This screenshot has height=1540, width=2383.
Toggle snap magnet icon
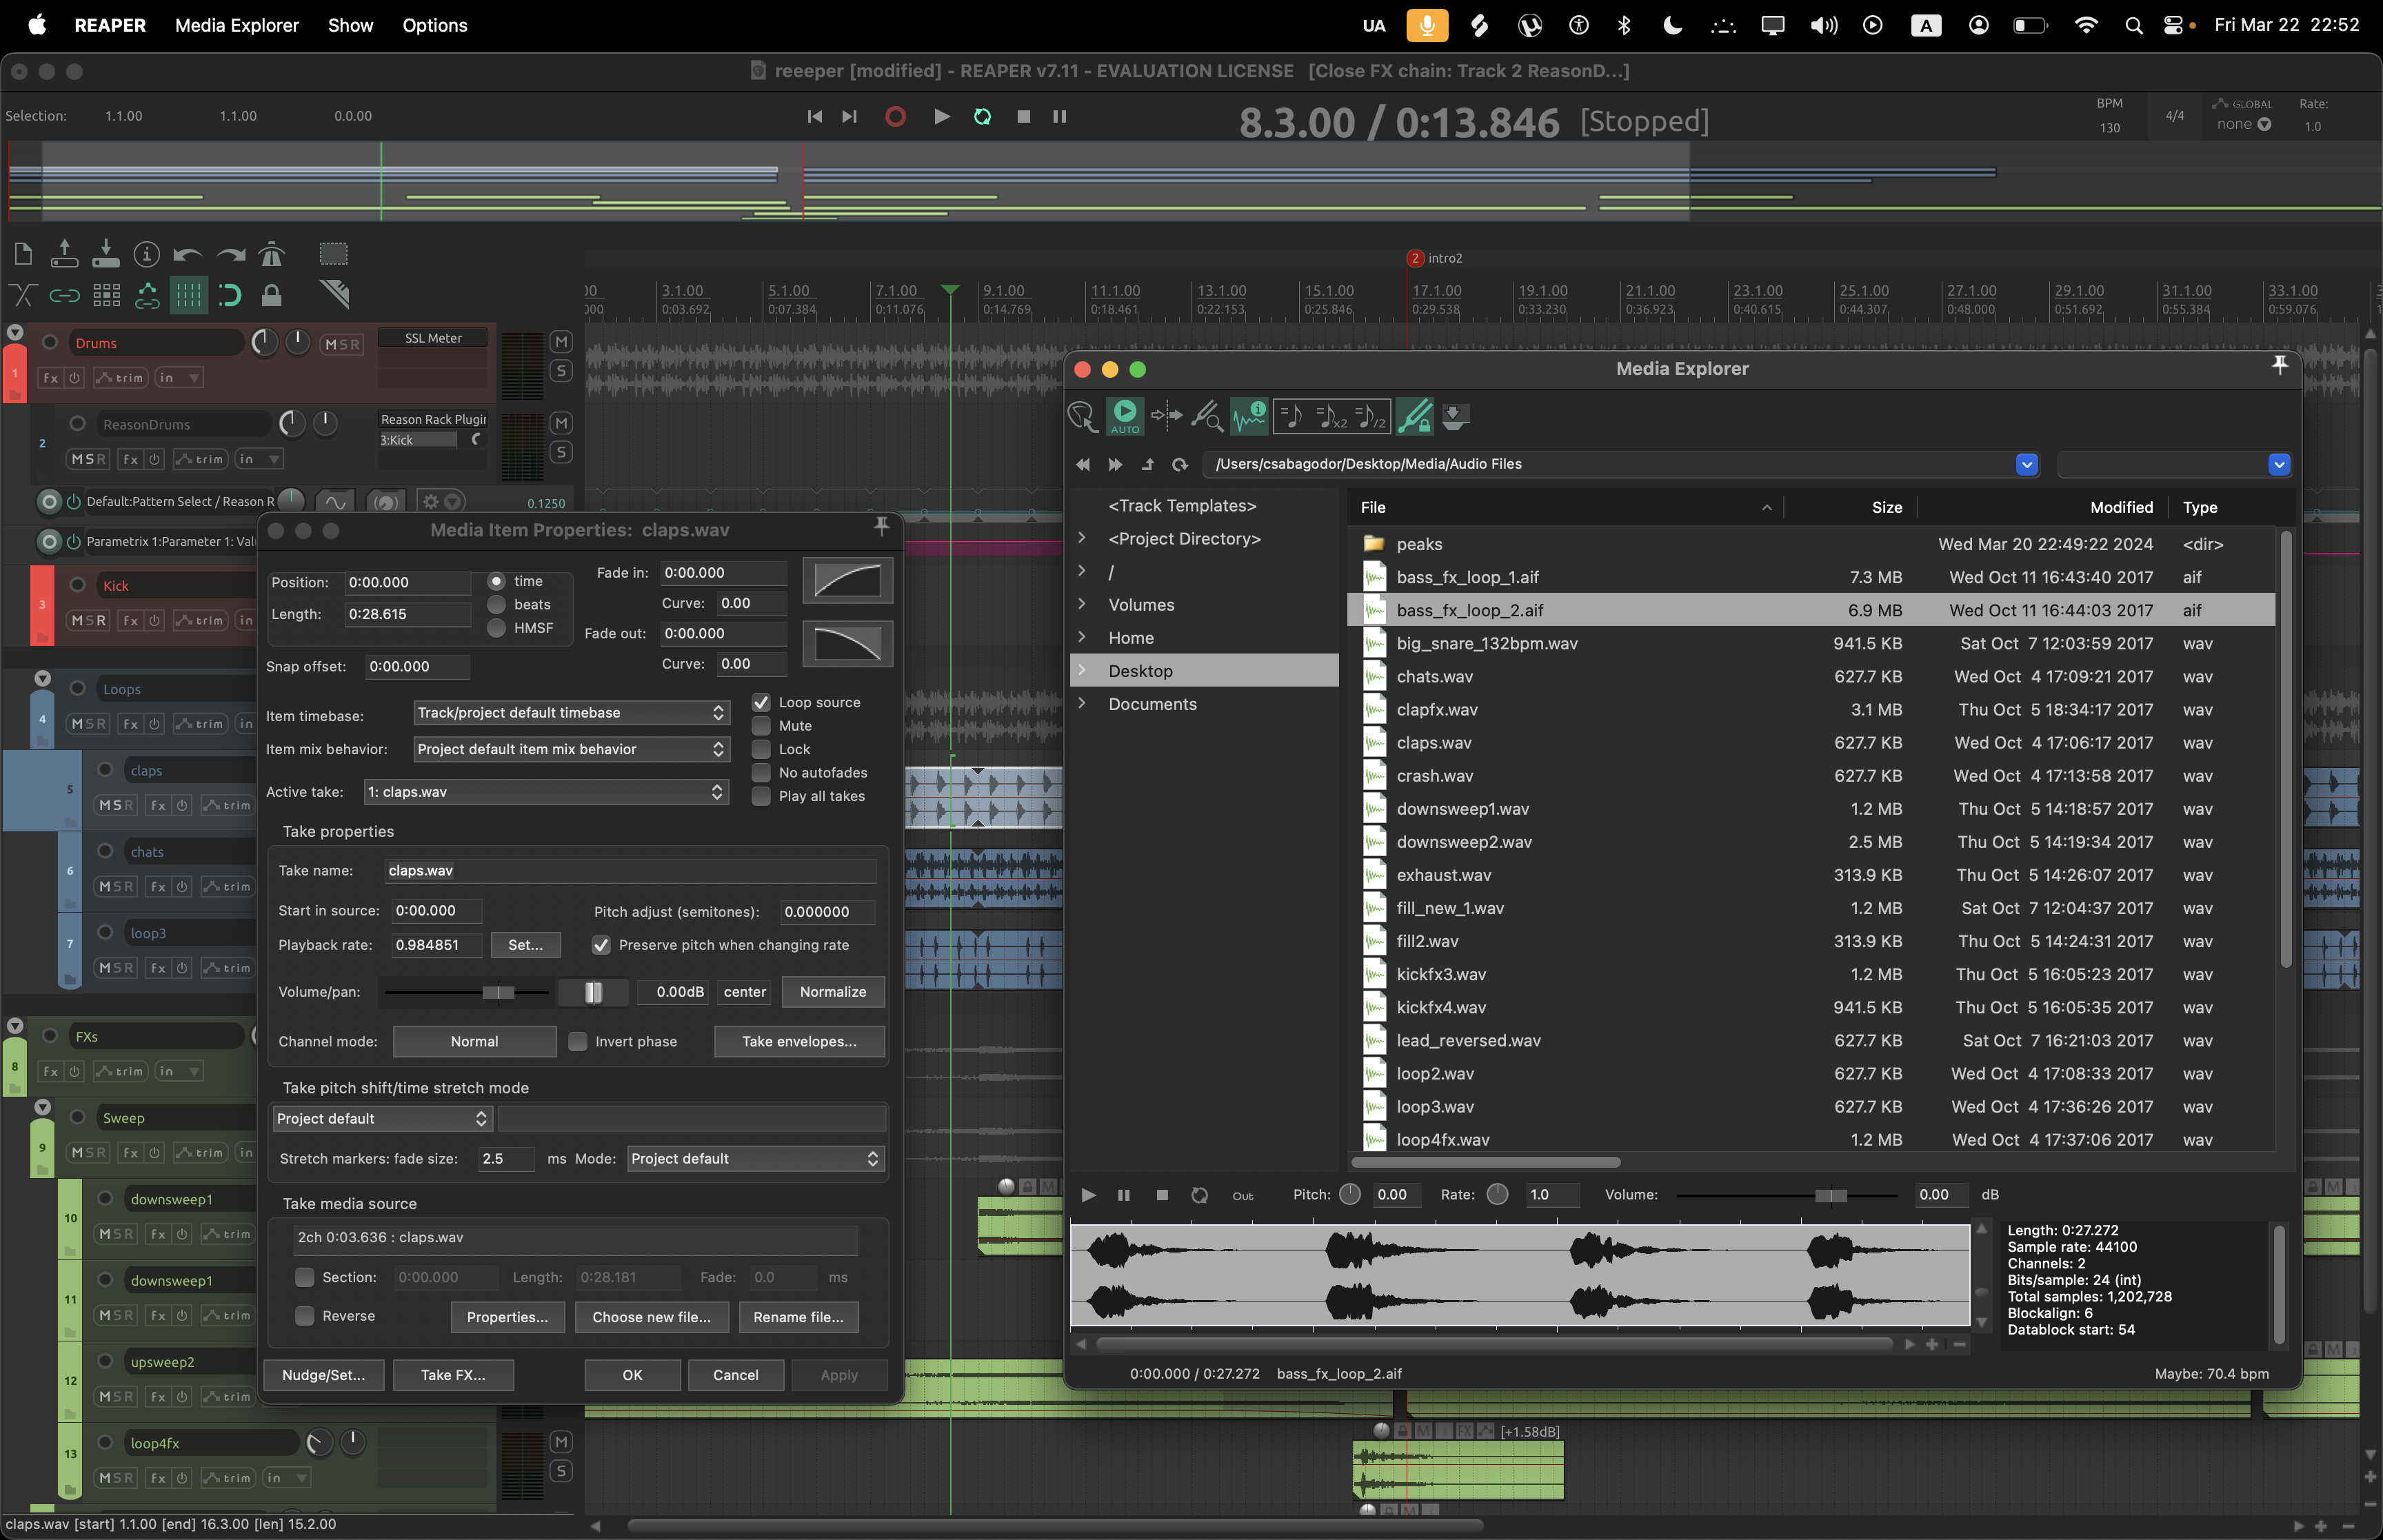pos(230,295)
